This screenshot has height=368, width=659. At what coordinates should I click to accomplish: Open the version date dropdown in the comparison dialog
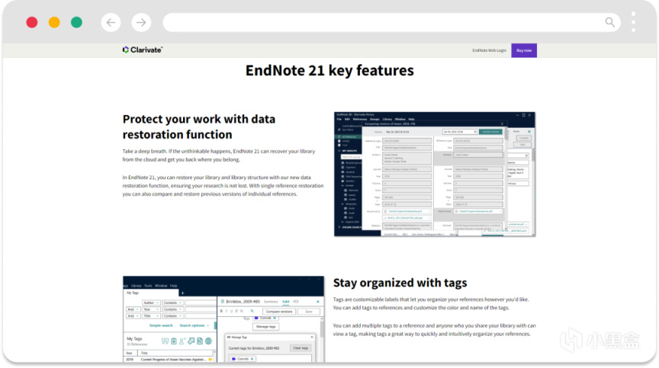[460, 132]
